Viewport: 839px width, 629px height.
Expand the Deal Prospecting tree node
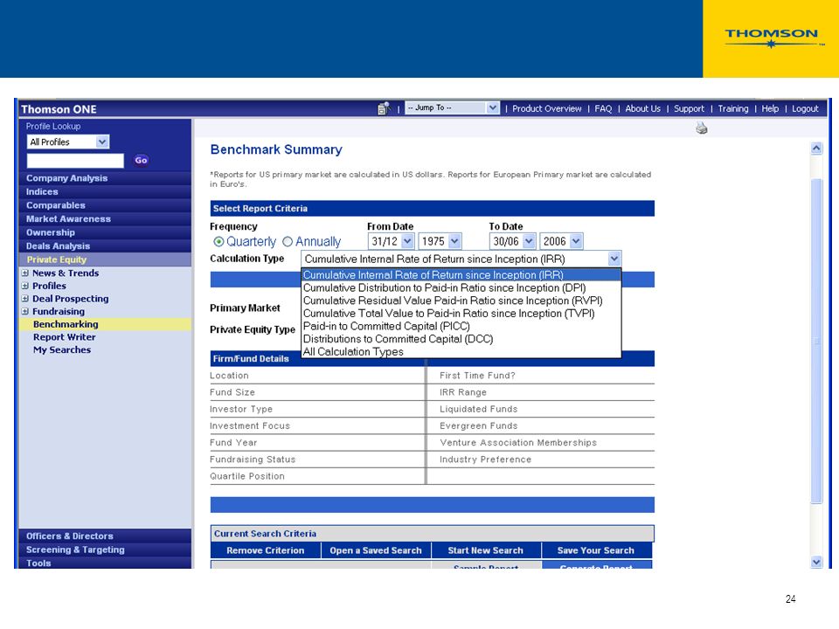click(x=24, y=299)
